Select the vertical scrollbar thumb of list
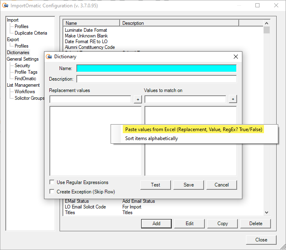This screenshot has width=286, height=250. pyautogui.click(x=266, y=30)
